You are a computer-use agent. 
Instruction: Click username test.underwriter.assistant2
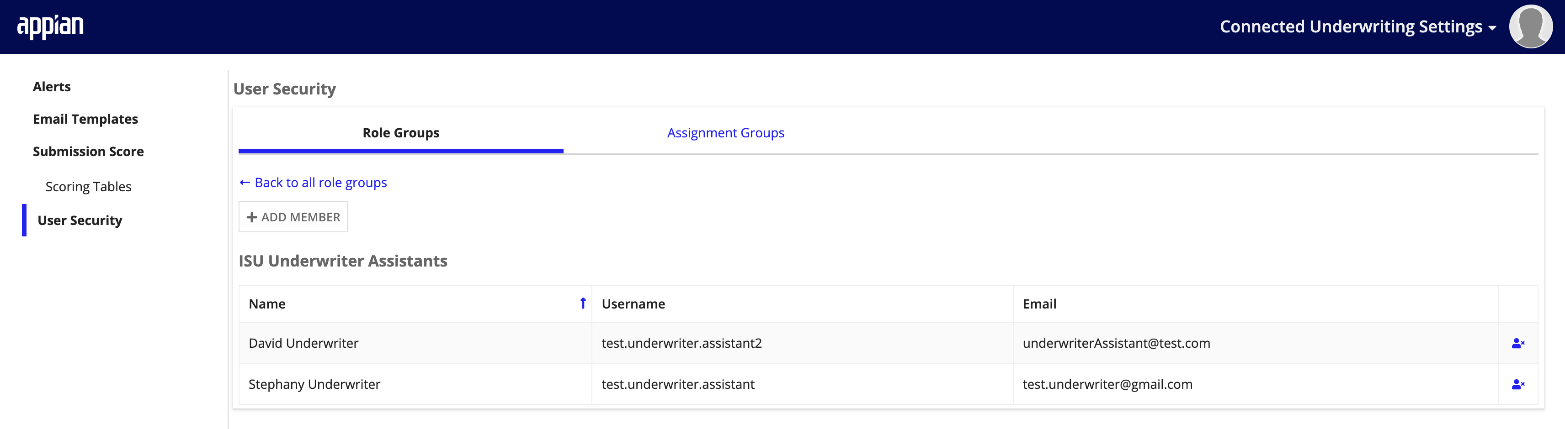pos(681,344)
